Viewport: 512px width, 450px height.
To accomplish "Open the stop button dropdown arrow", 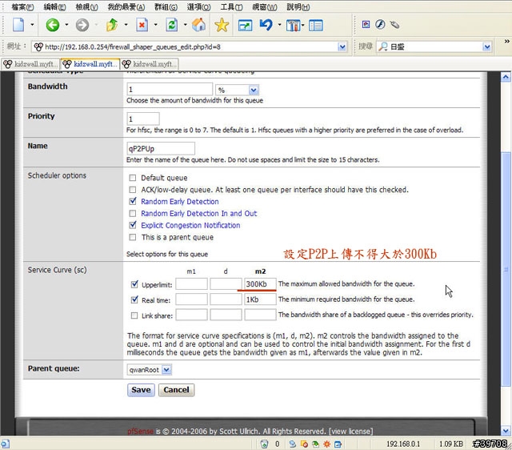I will coord(155,25).
